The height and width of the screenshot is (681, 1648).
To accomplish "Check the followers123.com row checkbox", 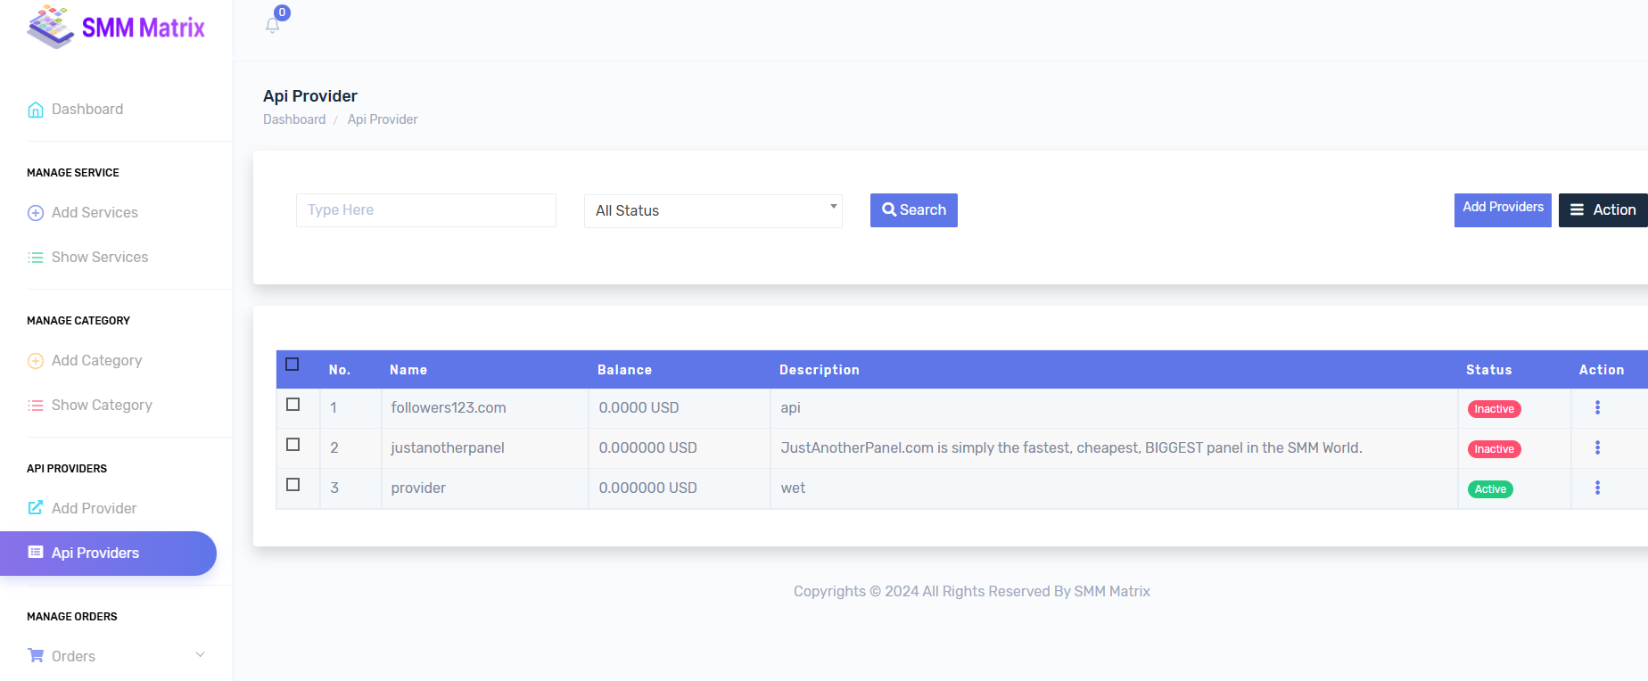I will [x=293, y=405].
